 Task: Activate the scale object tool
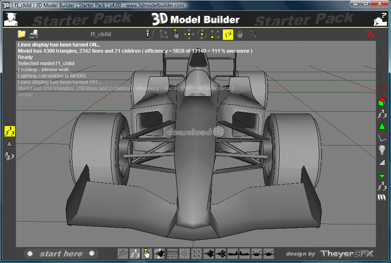coord(215,34)
